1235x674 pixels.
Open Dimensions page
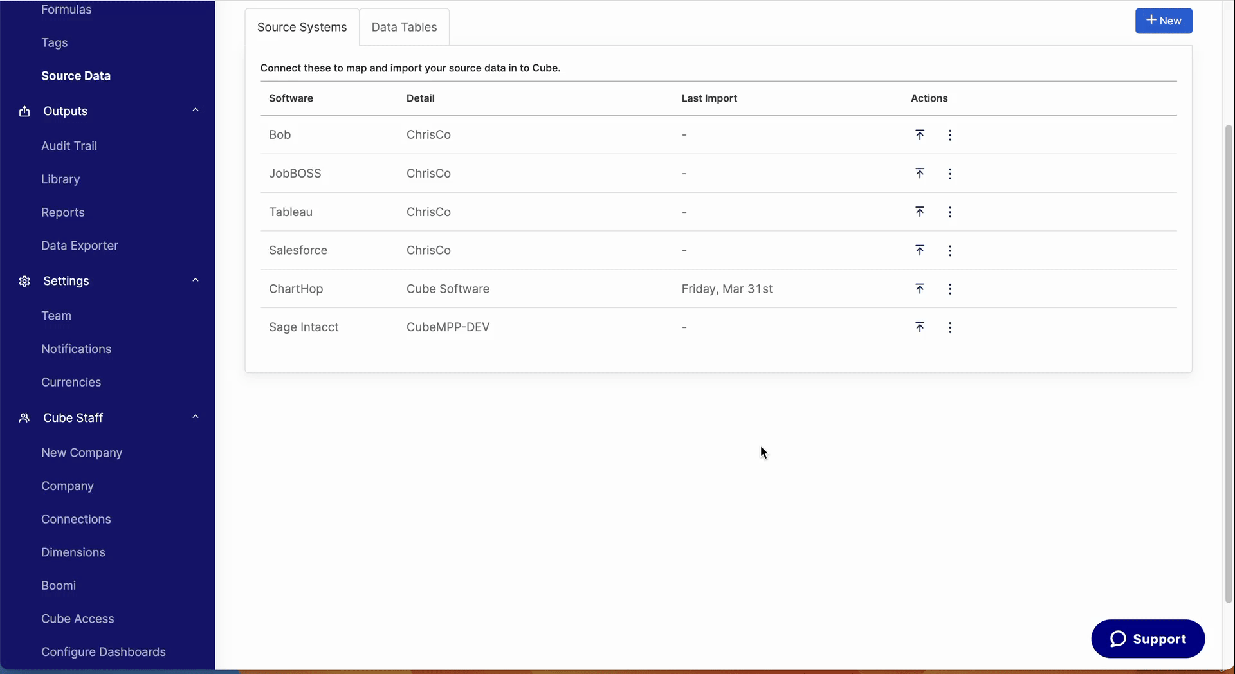73,552
